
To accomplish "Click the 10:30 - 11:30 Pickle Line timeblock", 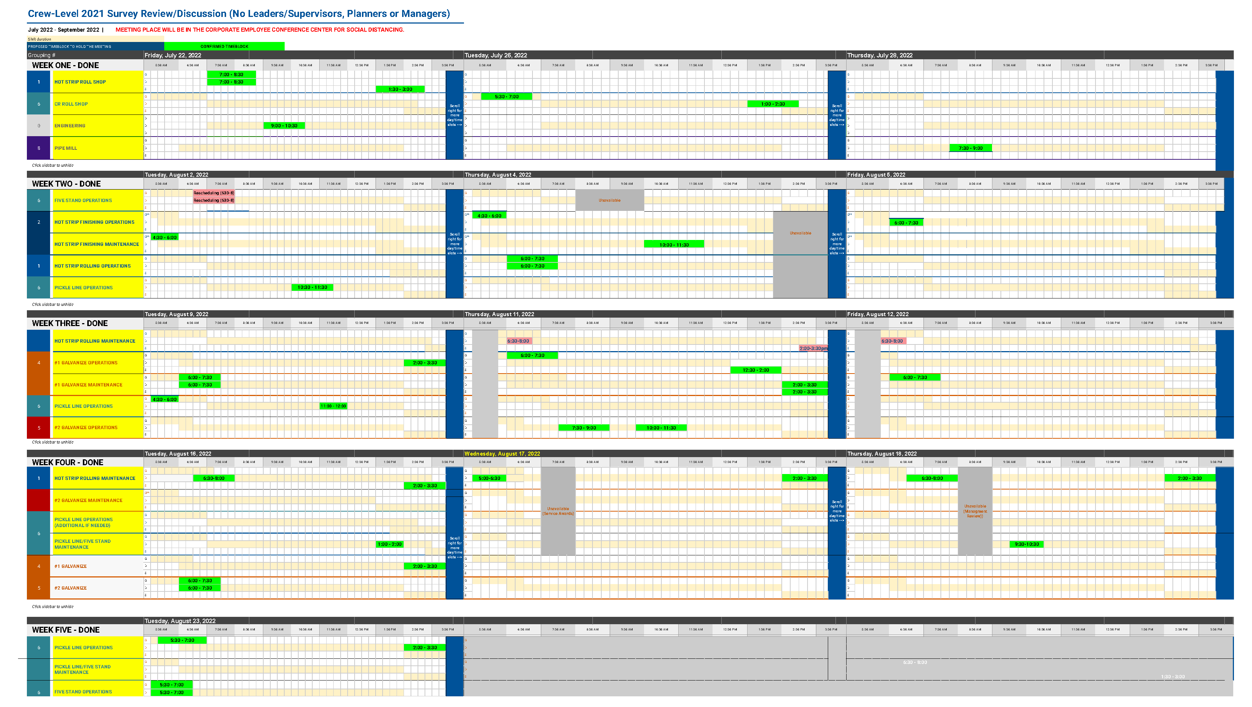I will coord(312,288).
